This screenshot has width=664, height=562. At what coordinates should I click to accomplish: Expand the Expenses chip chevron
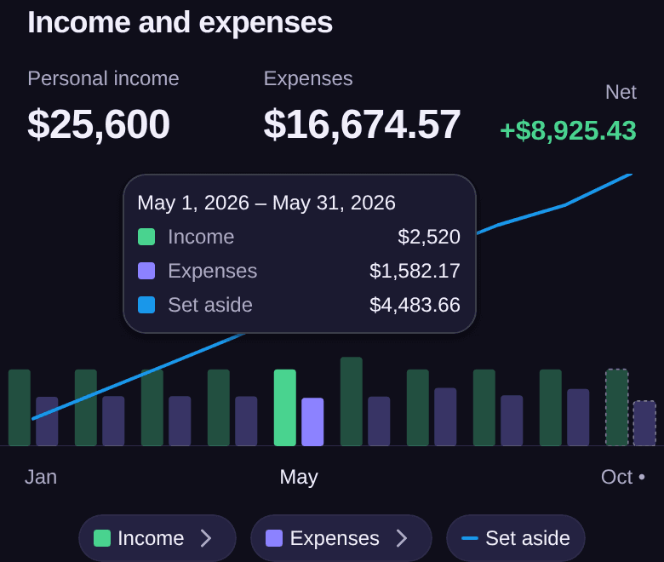(x=402, y=538)
